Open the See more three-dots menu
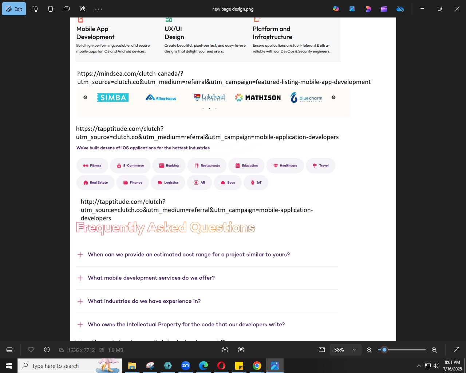The image size is (466, 373). [x=99, y=9]
